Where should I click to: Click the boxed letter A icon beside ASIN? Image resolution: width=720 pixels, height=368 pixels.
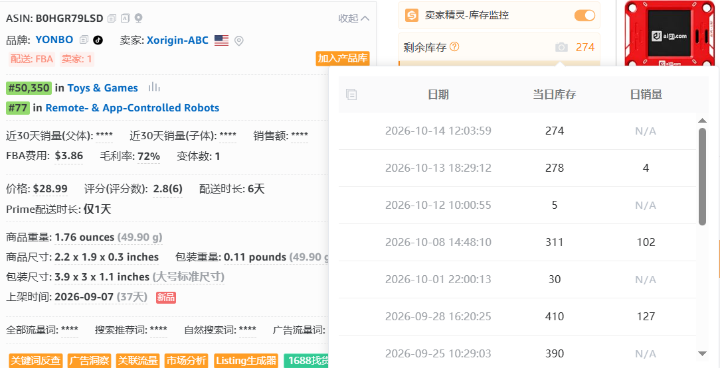point(125,19)
